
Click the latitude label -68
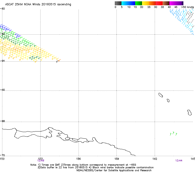coord(2,121)
